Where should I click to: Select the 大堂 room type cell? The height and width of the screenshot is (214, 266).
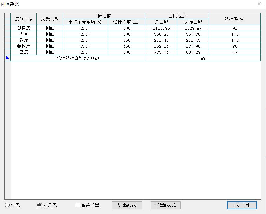click(23, 34)
